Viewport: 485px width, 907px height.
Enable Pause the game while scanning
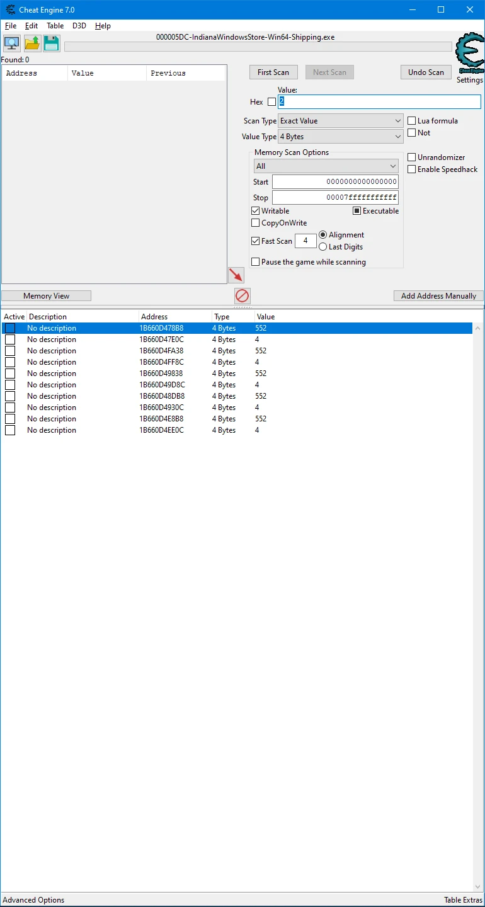tap(256, 262)
